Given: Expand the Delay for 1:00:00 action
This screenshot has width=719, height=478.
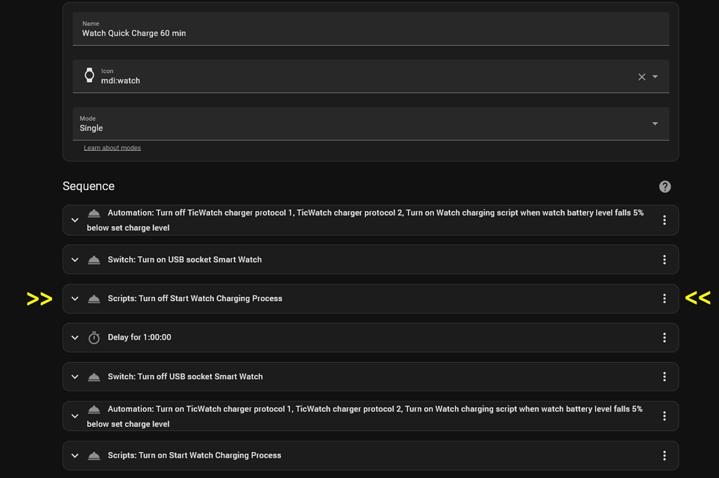Looking at the screenshot, I should point(74,338).
